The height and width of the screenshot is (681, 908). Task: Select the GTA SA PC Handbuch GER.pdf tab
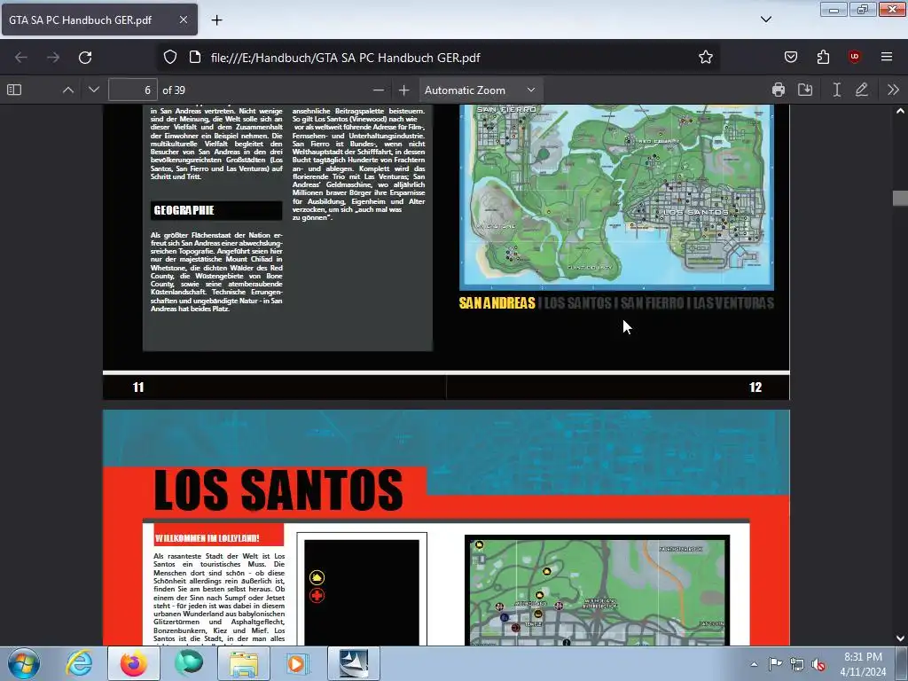pyautogui.click(x=99, y=20)
